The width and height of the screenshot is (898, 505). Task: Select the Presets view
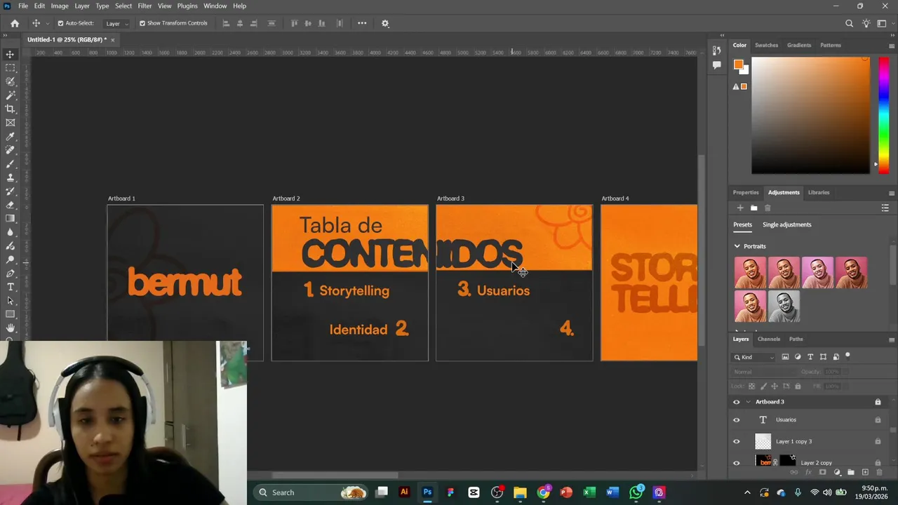742,224
